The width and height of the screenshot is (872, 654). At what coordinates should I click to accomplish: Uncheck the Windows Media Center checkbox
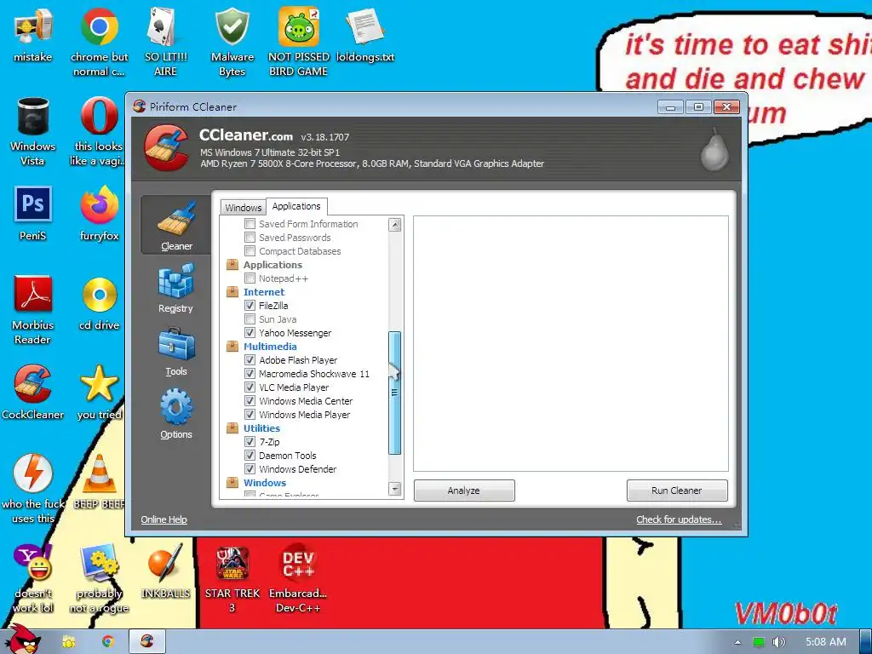(250, 401)
